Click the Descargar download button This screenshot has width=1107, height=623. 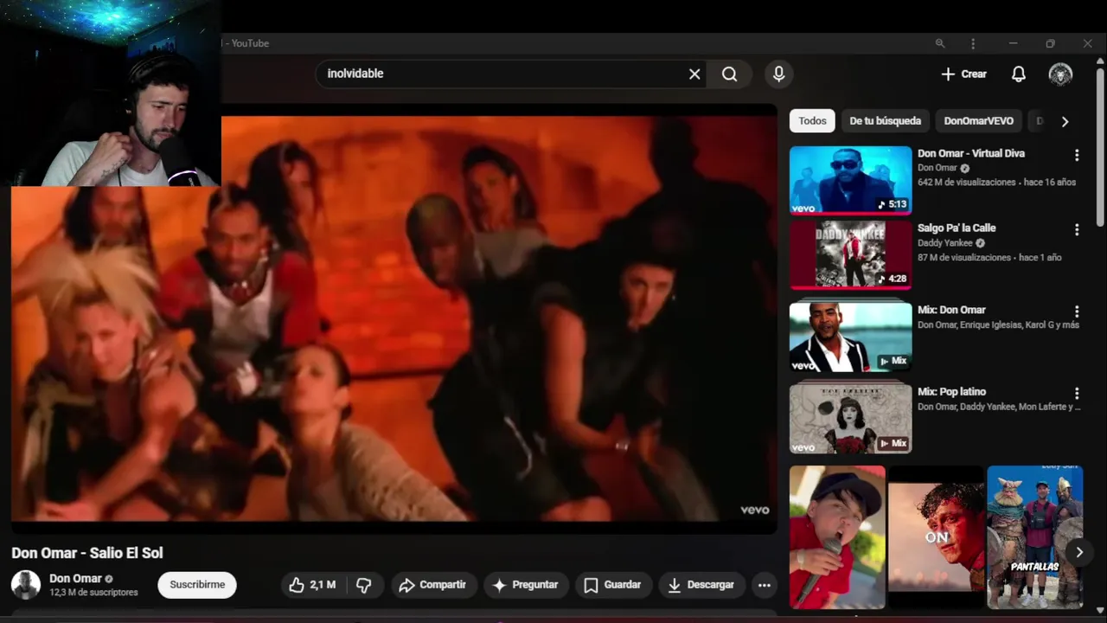tap(701, 586)
